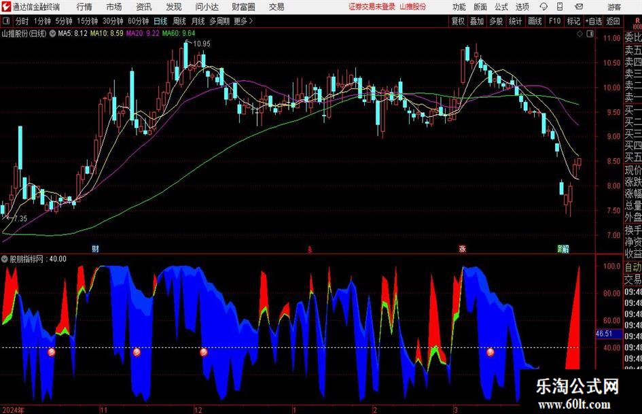Switch to the 周线 weekly tab
This screenshot has width=642, height=414.
coord(179,21)
